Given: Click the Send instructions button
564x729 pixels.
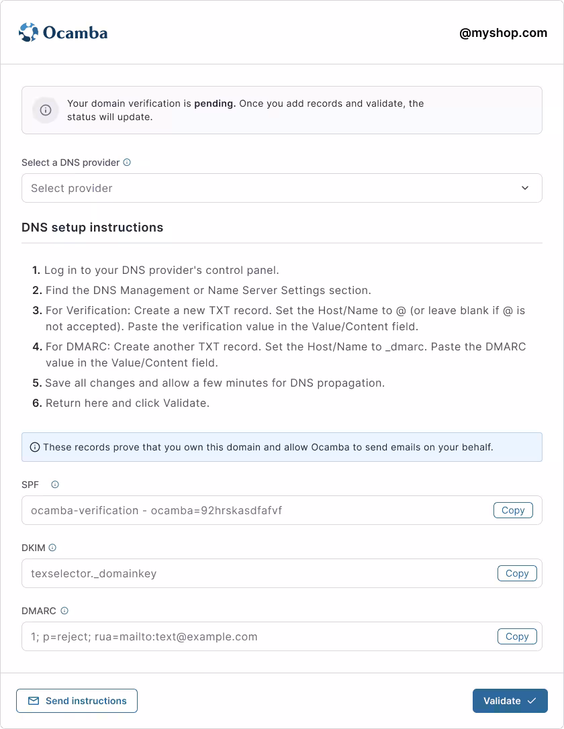Looking at the screenshot, I should click(77, 700).
